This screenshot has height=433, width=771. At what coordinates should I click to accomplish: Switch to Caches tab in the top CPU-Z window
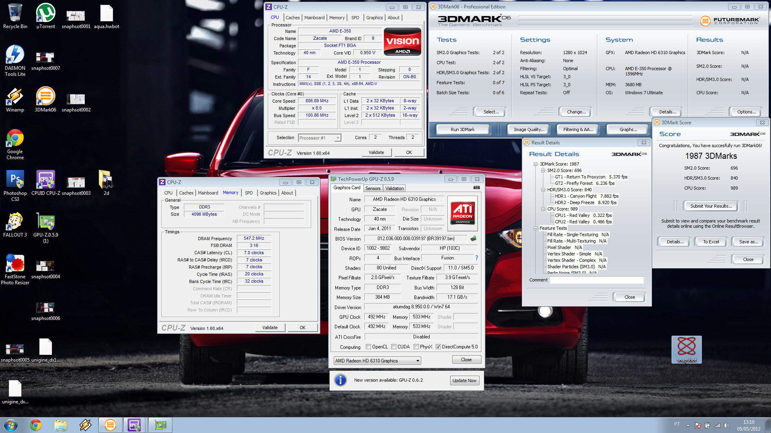[x=292, y=18]
